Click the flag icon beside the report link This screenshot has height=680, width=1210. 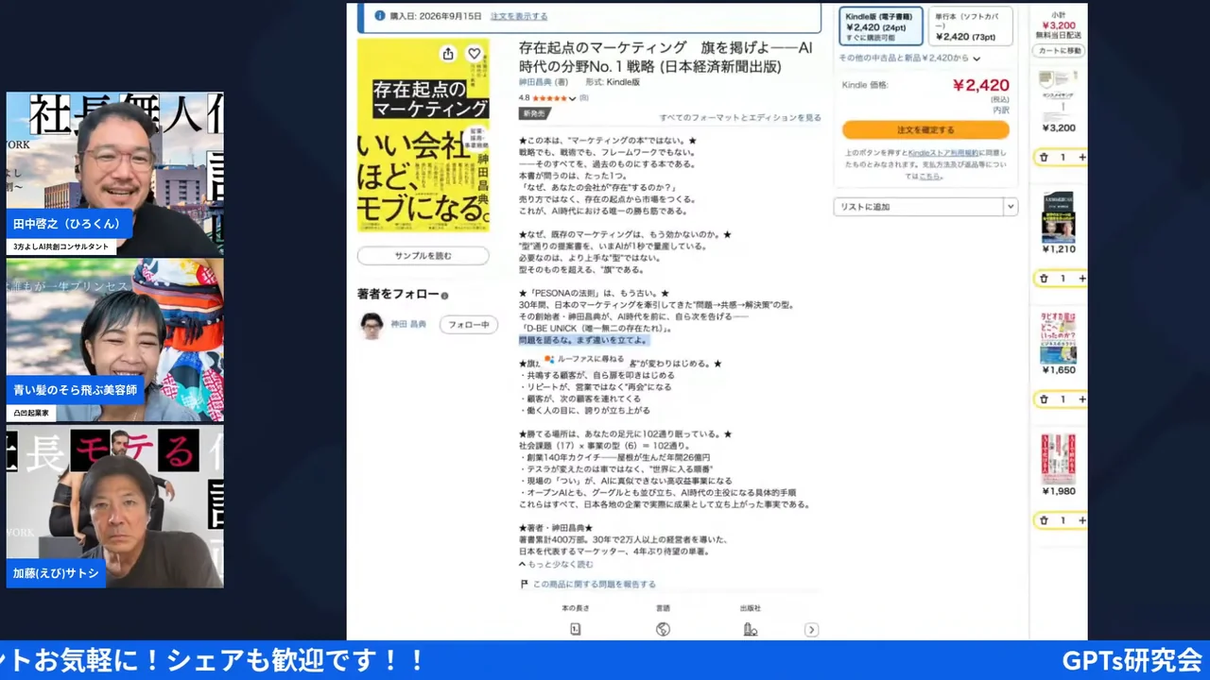[524, 585]
